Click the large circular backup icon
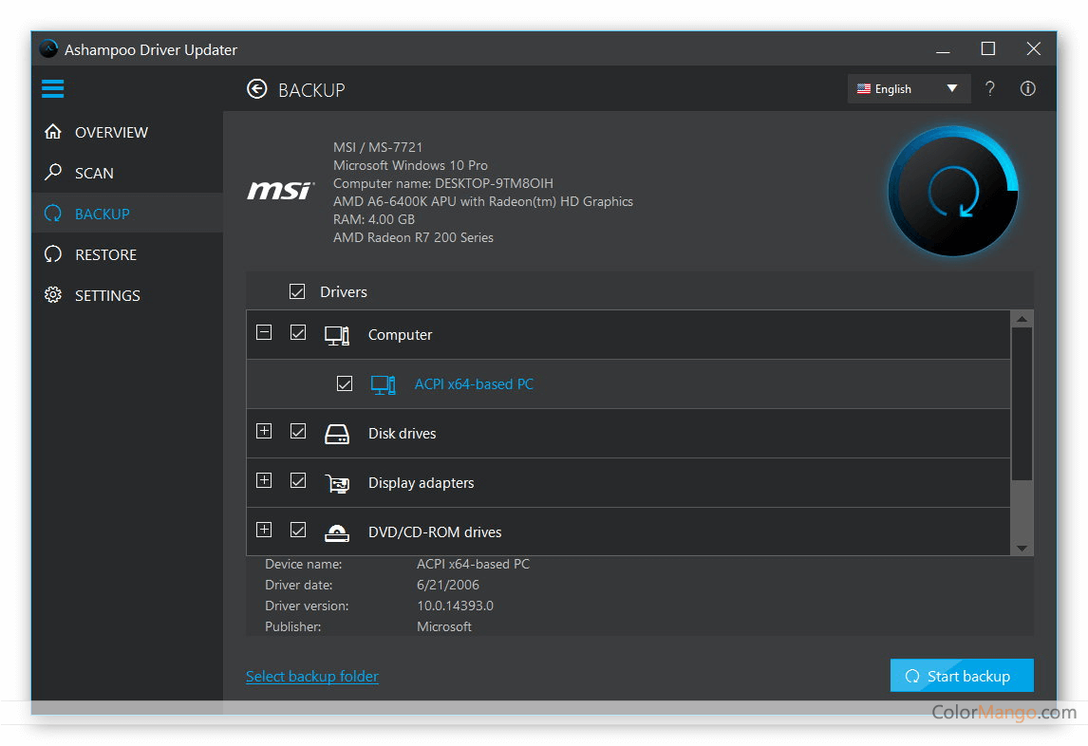This screenshot has width=1088, height=746. (x=953, y=192)
